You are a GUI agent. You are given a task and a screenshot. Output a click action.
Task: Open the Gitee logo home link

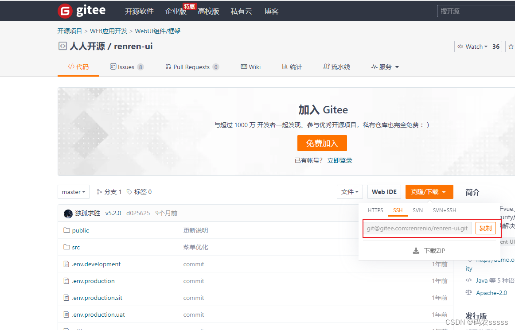(x=82, y=11)
